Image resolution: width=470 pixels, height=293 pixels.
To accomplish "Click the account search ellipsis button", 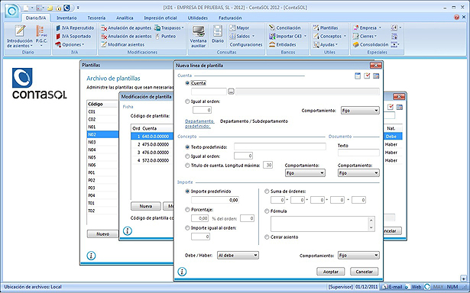I will pos(231,92).
